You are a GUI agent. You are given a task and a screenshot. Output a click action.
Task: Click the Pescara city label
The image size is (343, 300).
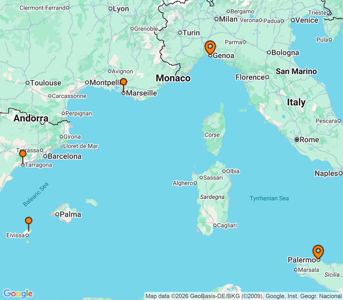pos(326,121)
